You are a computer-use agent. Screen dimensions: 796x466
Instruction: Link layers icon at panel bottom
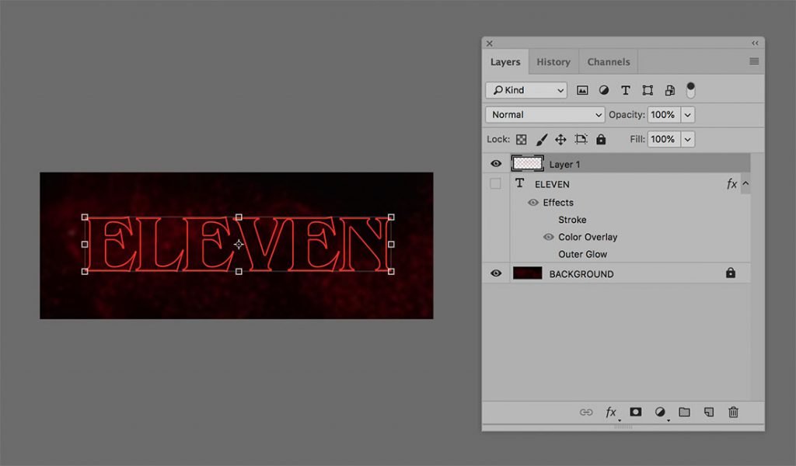click(x=586, y=412)
